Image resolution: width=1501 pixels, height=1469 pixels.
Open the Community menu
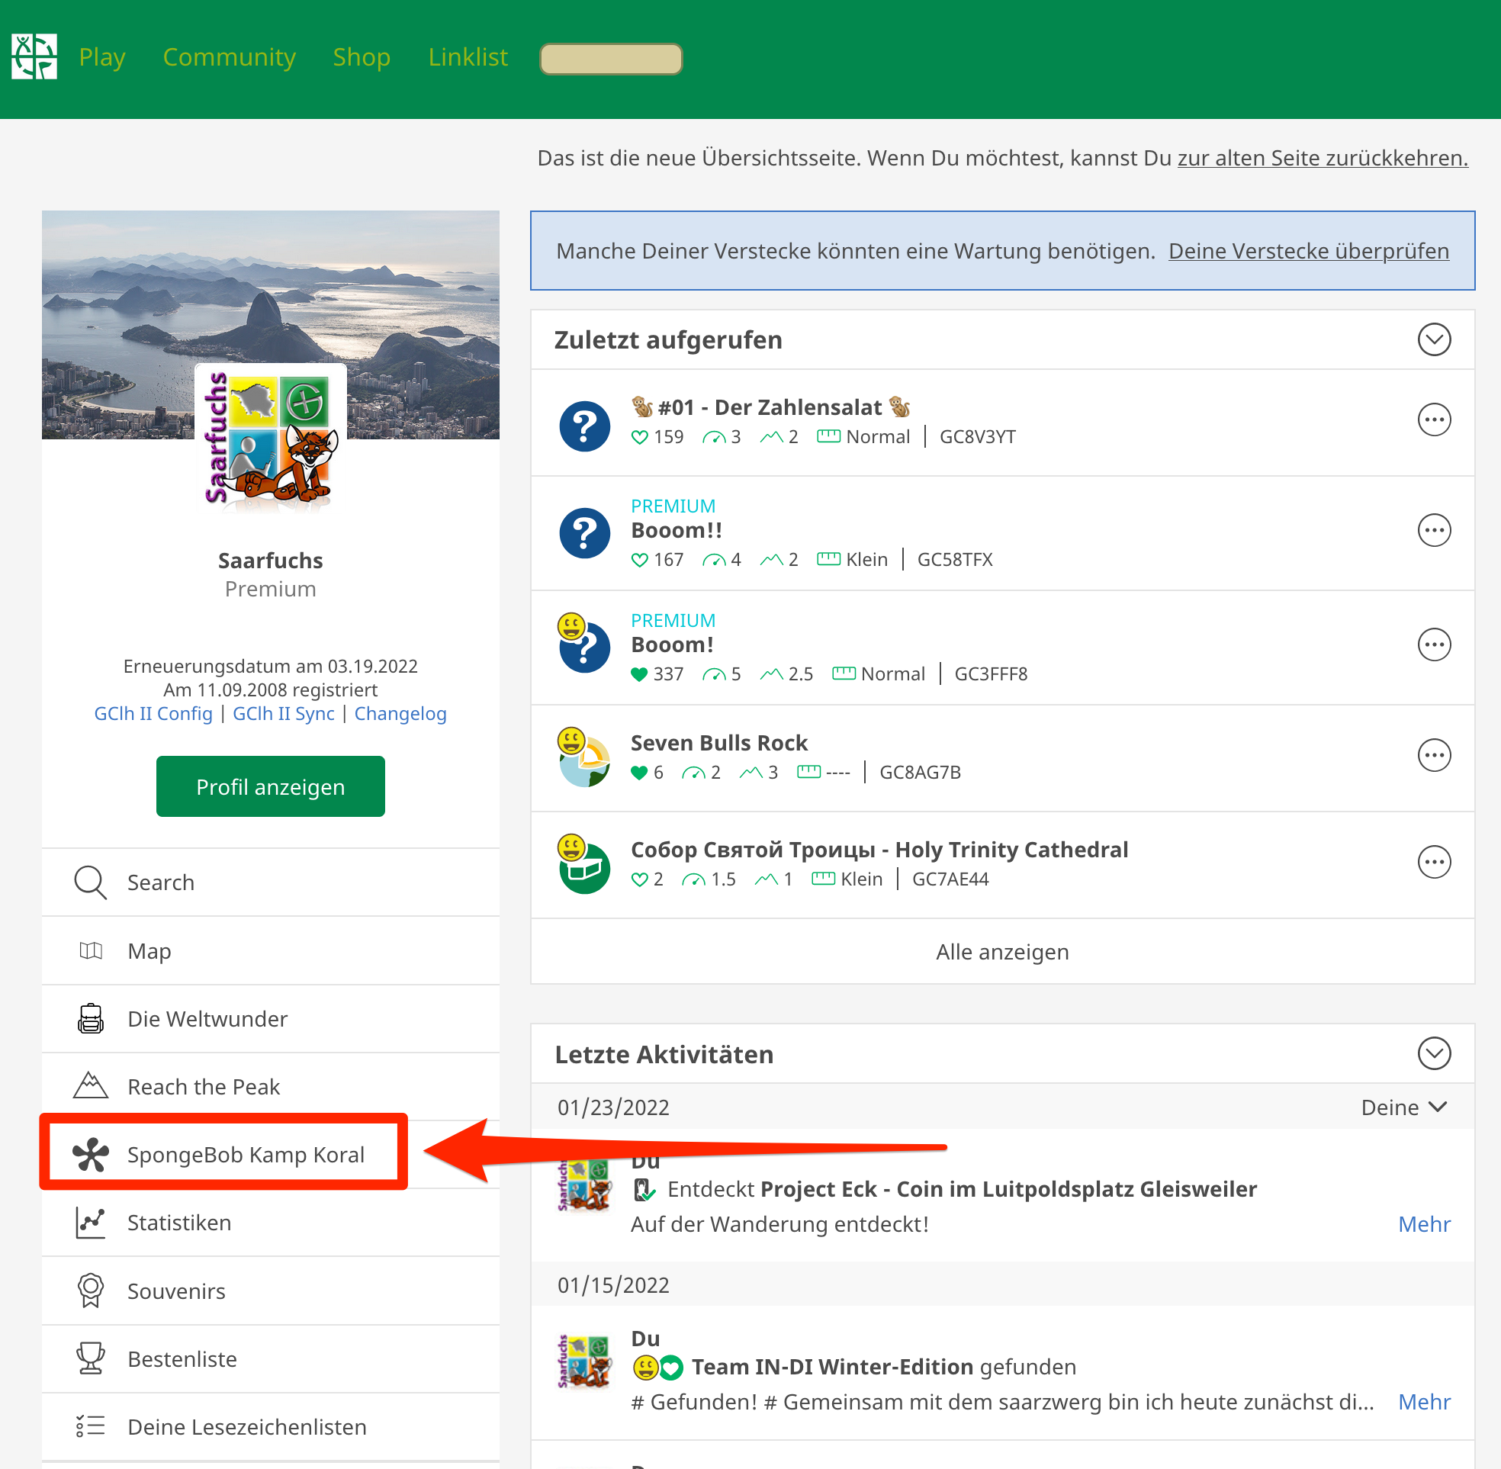229,57
